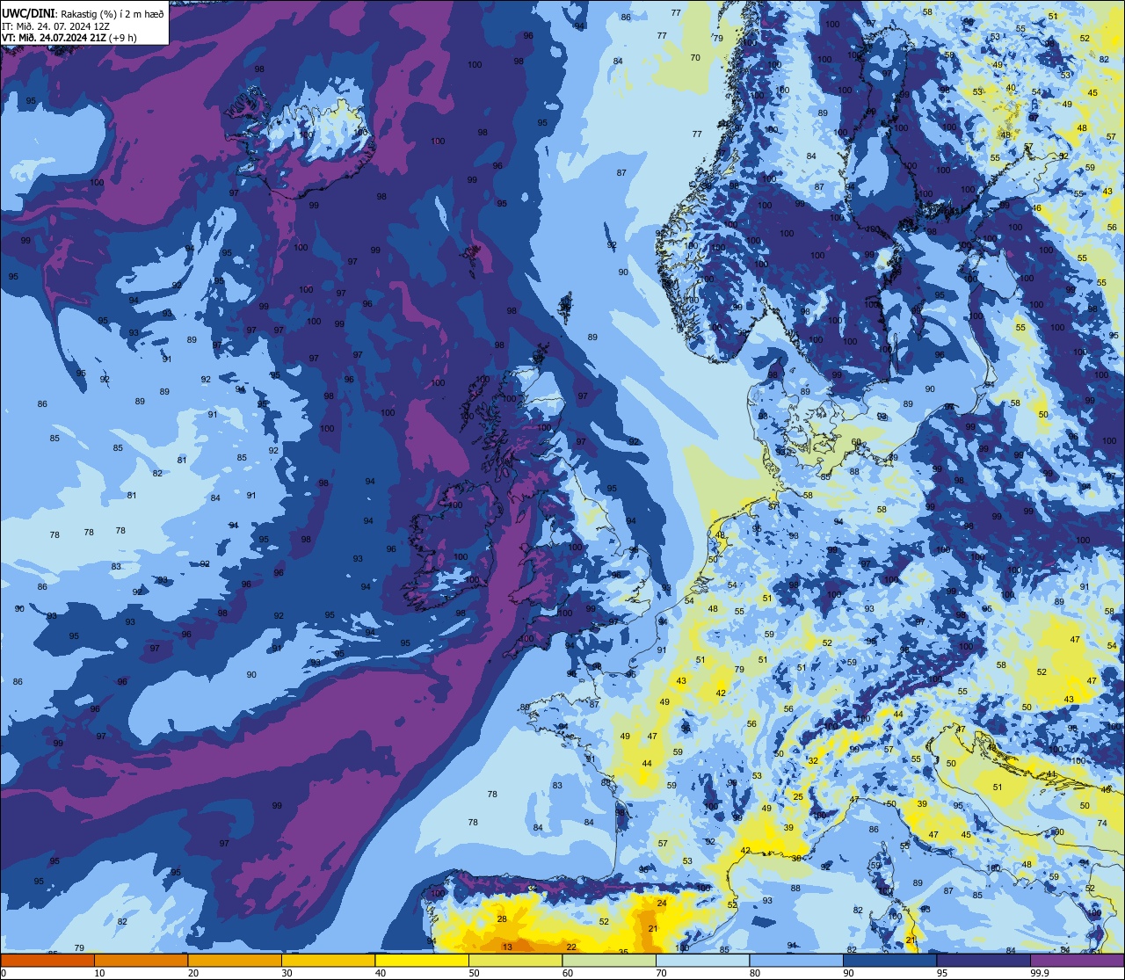This screenshot has width=1125, height=980.
Task: Click the 'VT: Mið. 24.07.2024 21Z (+9 h)' line
Action: click(69, 38)
